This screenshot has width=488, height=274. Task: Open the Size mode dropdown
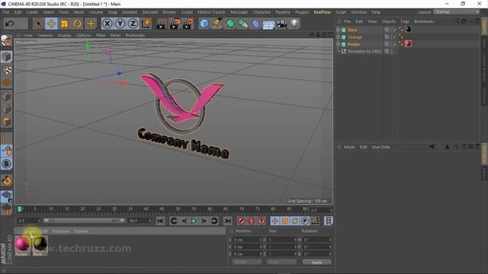pos(281,262)
